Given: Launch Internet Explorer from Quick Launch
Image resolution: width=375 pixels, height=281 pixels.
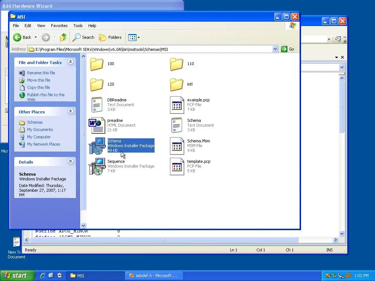Looking at the screenshot, I should tap(42, 276).
